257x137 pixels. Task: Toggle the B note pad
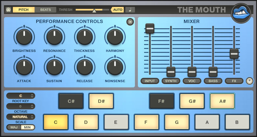click(237, 122)
